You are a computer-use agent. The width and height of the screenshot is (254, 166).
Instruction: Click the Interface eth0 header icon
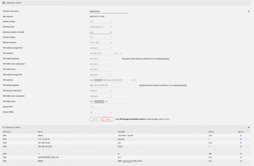[4, 3]
